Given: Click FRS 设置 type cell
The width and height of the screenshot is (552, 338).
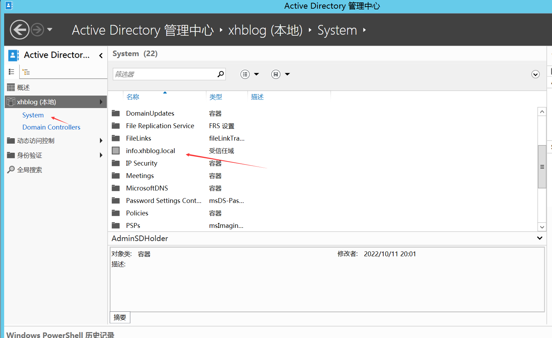Looking at the screenshot, I should point(222,126).
